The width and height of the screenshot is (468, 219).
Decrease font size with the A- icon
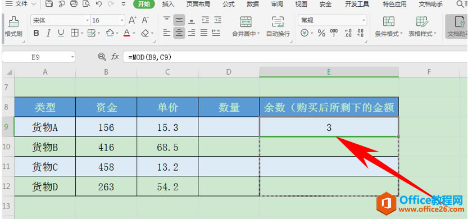tap(146, 20)
